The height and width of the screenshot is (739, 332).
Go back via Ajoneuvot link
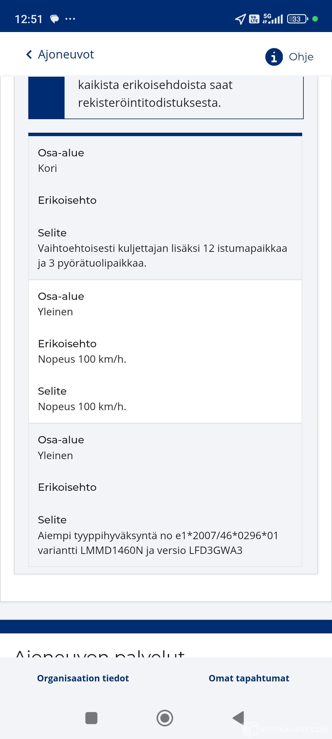point(66,55)
